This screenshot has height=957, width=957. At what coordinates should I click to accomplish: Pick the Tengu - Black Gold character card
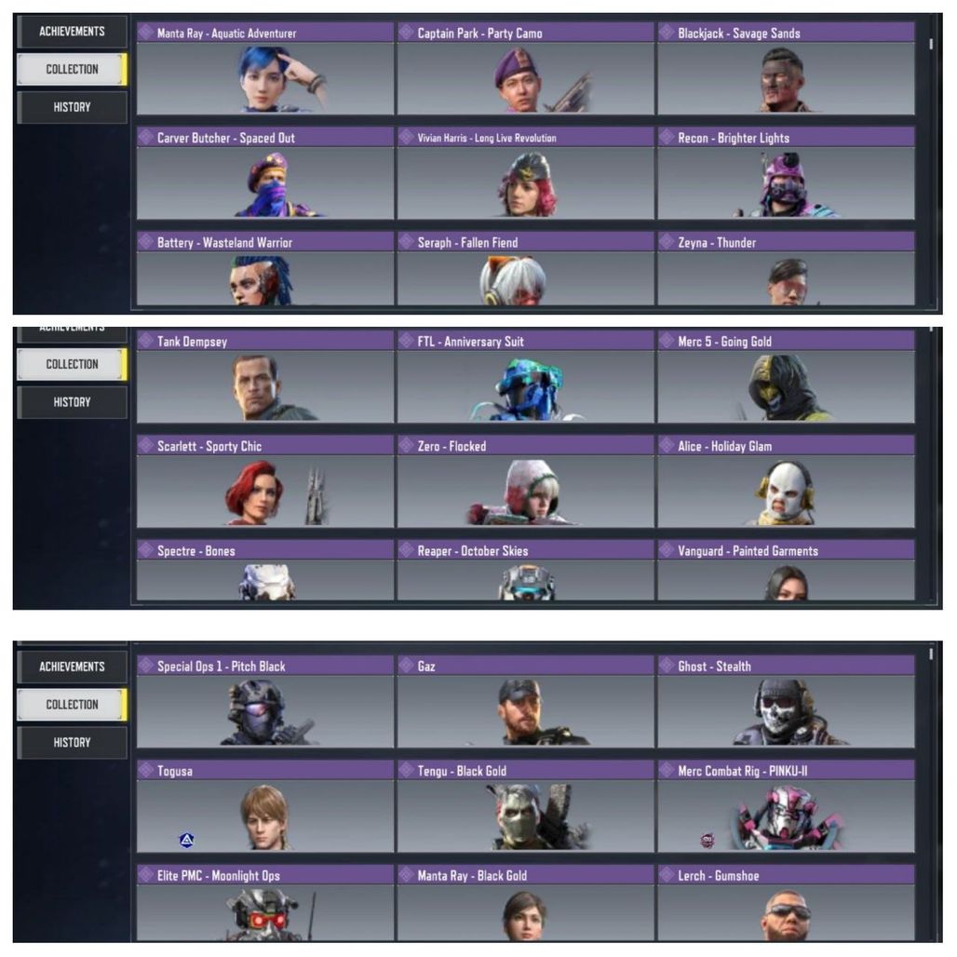coord(525,806)
